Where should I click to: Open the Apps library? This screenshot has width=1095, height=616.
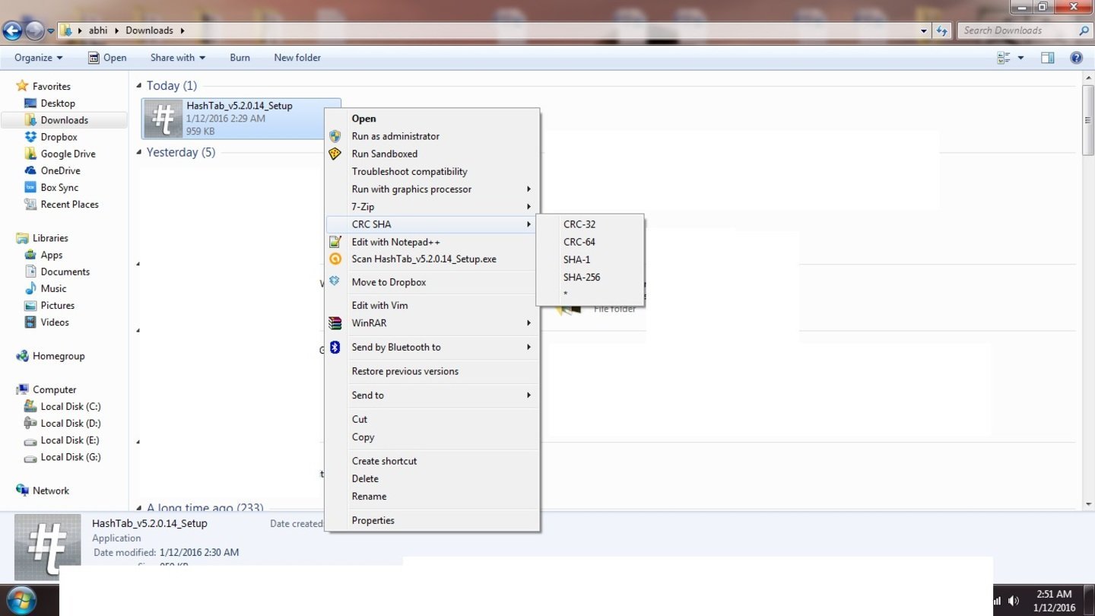pyautogui.click(x=52, y=255)
